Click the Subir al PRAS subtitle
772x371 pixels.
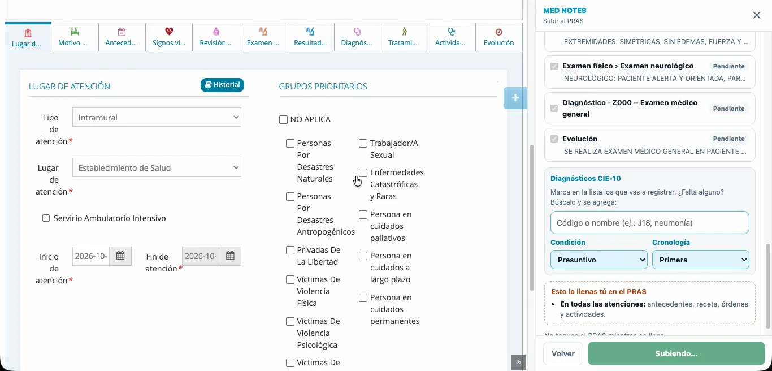coord(563,21)
